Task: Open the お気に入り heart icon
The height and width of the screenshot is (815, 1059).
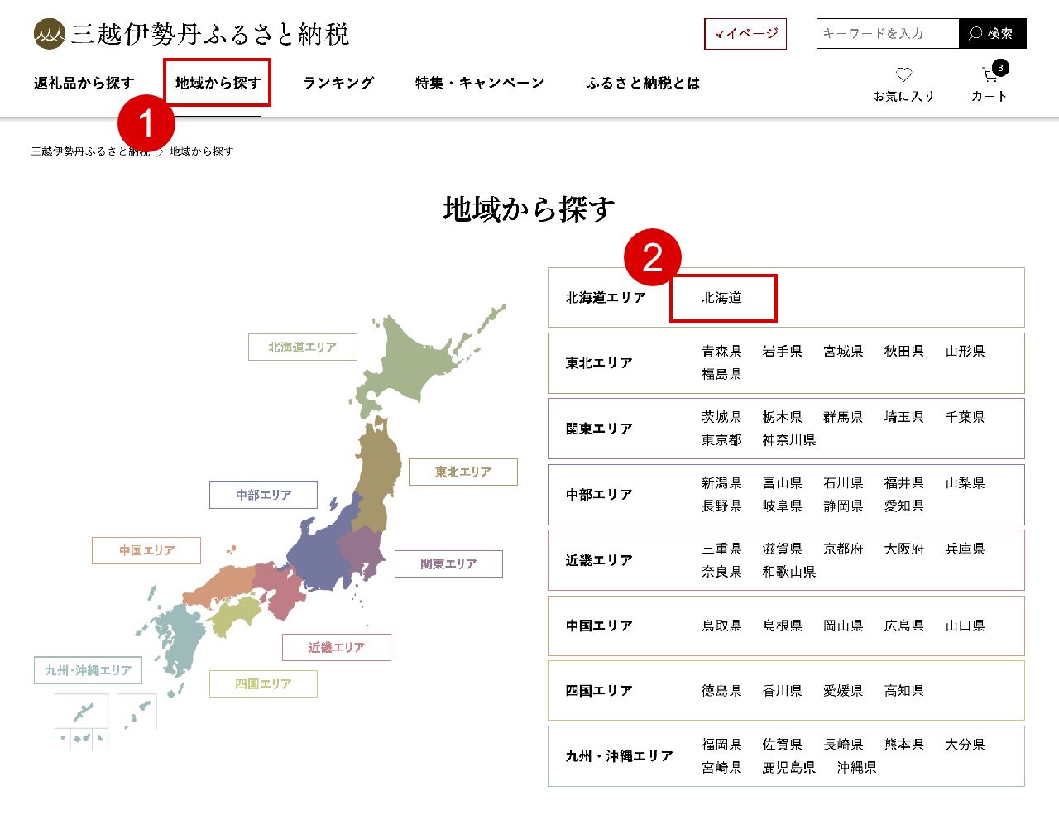Action: pos(903,75)
